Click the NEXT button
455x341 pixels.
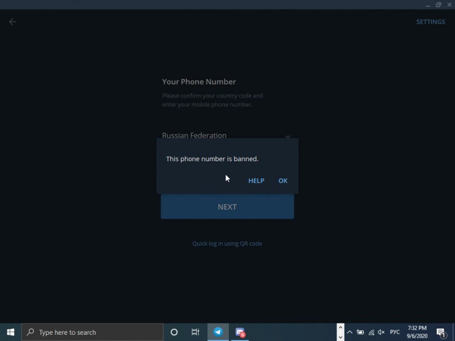coord(227,206)
